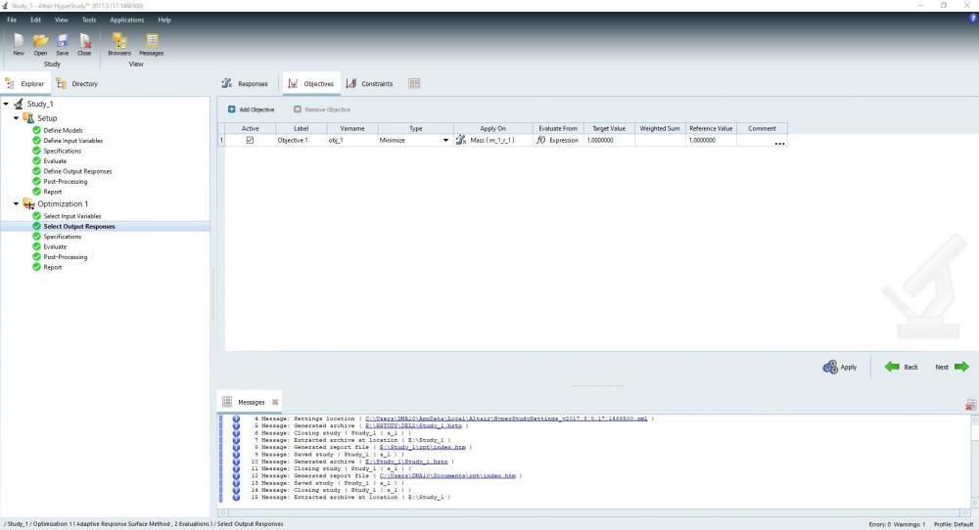The image size is (979, 530).
Task: Go next with the green right arrow
Action: (x=961, y=367)
